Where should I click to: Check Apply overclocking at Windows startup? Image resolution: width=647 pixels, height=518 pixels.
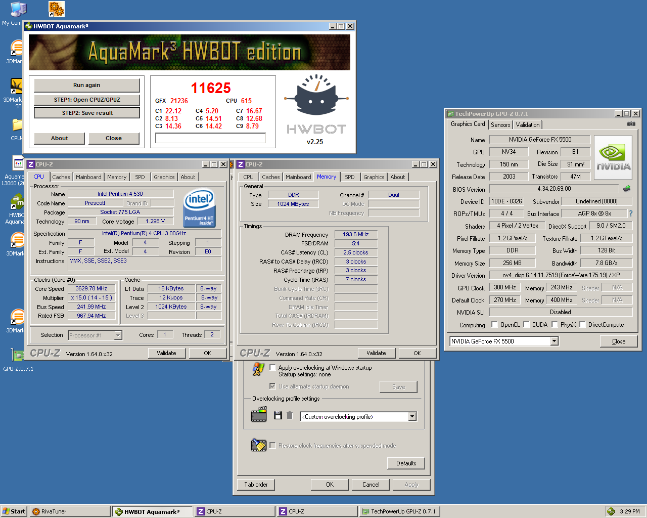click(273, 368)
